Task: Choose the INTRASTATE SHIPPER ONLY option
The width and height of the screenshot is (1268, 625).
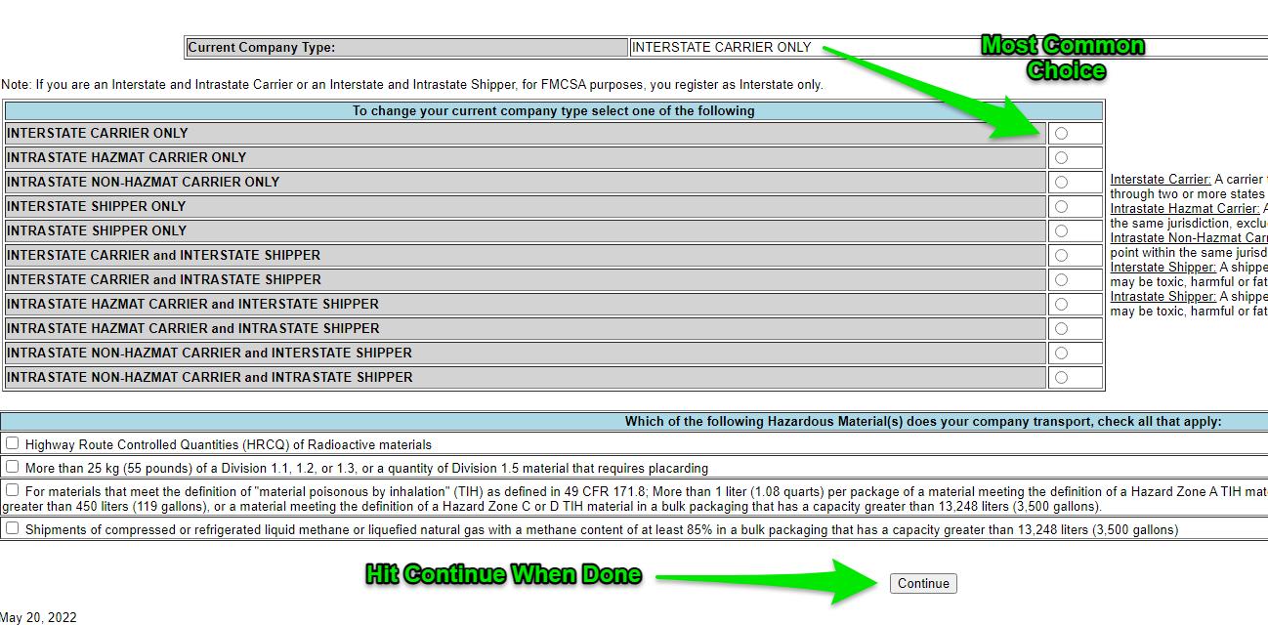Action: point(1061,231)
